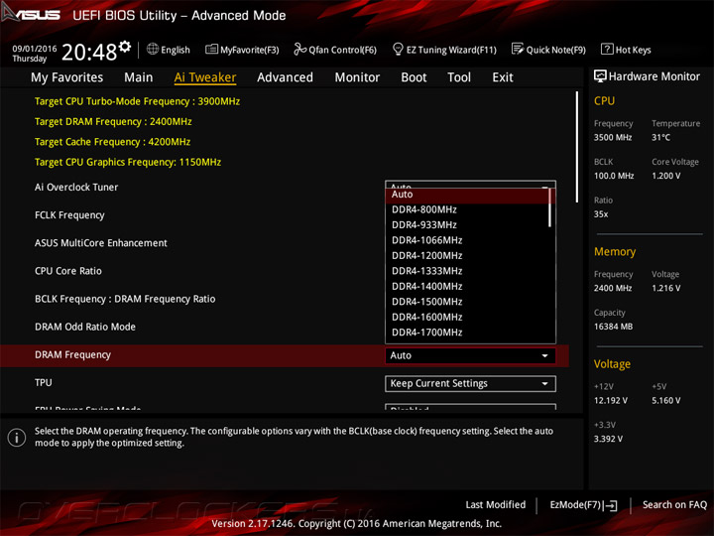Open clock settings gear icon

click(125, 47)
